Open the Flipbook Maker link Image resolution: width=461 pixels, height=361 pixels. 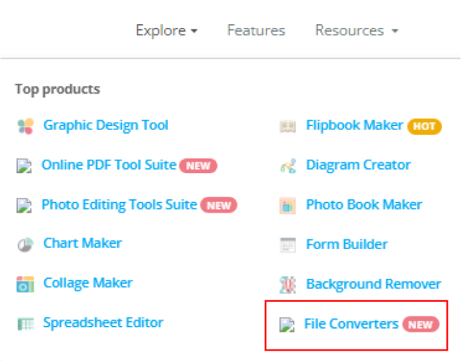pyautogui.click(x=354, y=125)
